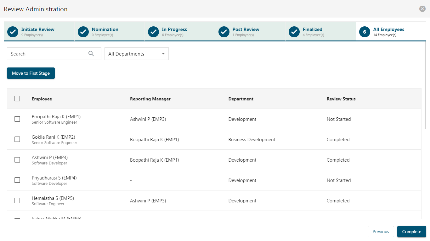This screenshot has height=241, width=430.
Task: Click the vertical scrollbar of the dialog
Action: (x=425, y=85)
